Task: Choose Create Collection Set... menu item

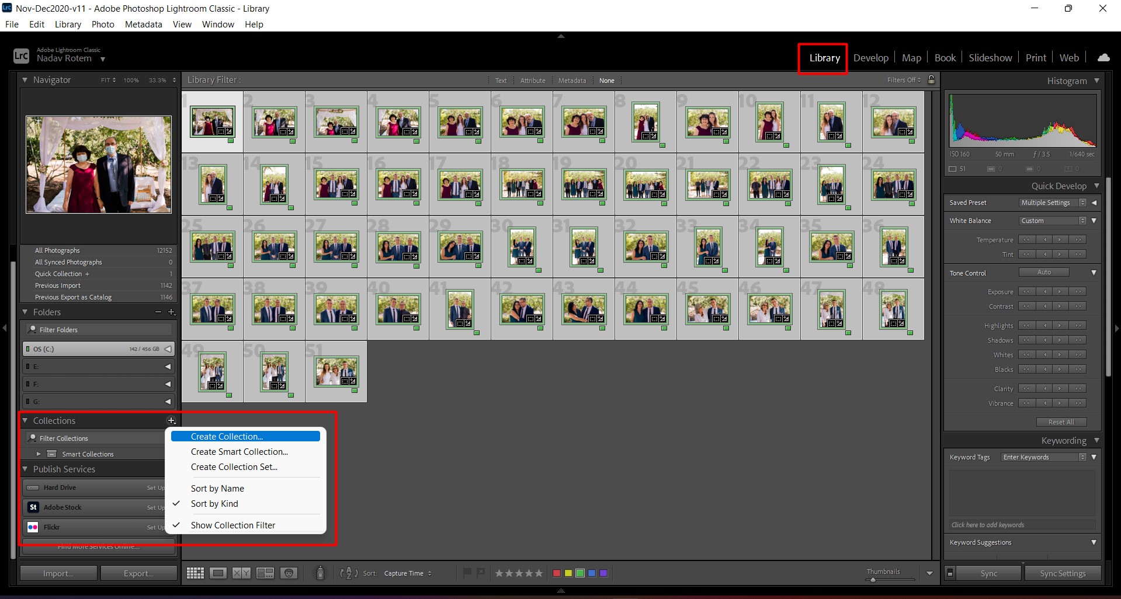Action: [234, 467]
